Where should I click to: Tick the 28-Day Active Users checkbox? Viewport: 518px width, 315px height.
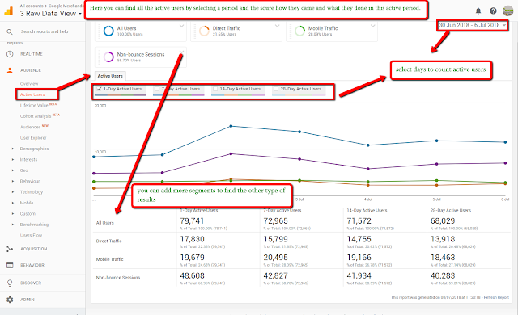(276, 89)
